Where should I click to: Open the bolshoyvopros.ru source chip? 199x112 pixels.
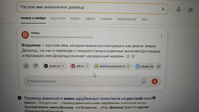tap(112, 66)
